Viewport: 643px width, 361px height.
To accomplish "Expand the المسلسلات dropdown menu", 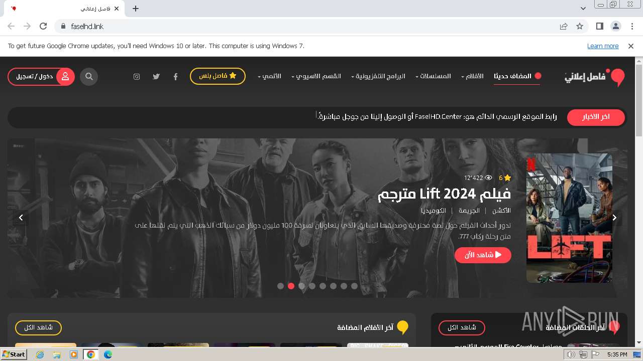I will pos(433,76).
